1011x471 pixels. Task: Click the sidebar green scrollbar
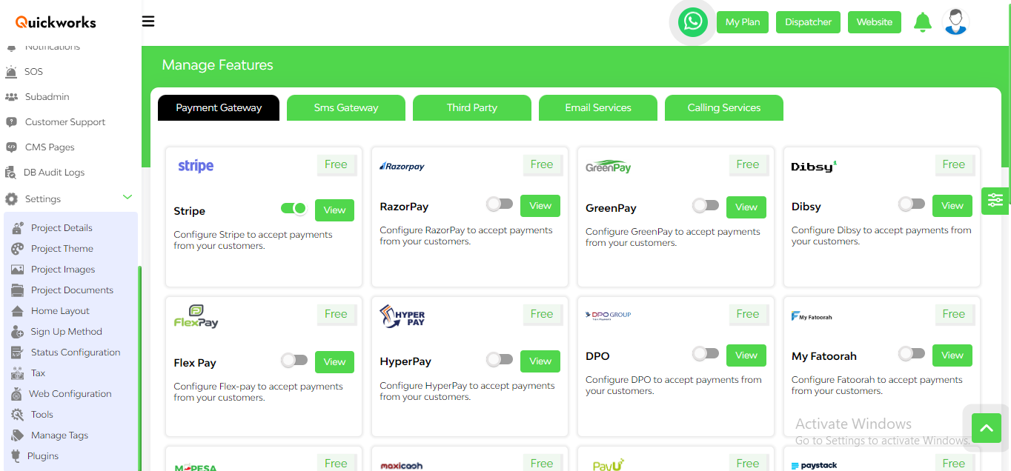(139, 368)
